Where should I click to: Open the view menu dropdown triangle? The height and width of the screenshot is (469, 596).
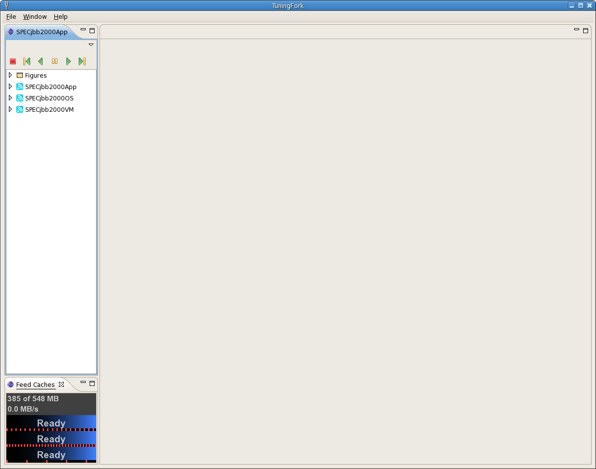click(91, 45)
